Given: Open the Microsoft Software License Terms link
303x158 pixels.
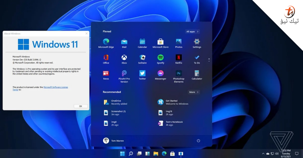Looking at the screenshot, I should coord(40,88).
